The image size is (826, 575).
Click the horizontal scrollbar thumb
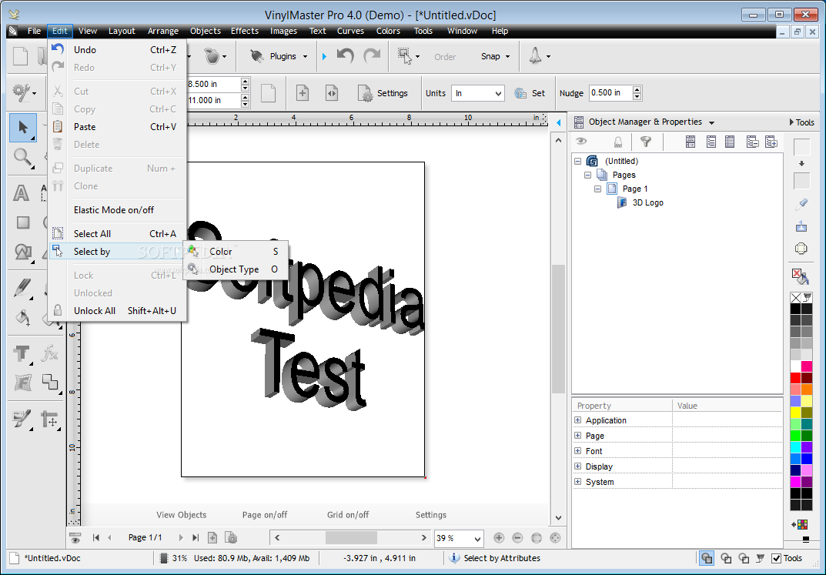(351, 537)
